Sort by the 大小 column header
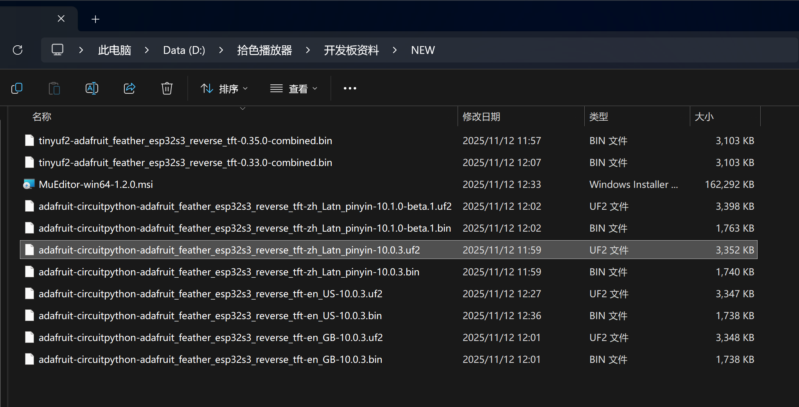 point(704,117)
